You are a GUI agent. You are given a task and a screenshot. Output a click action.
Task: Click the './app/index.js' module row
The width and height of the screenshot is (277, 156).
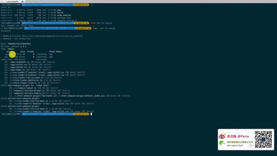pos(27,70)
